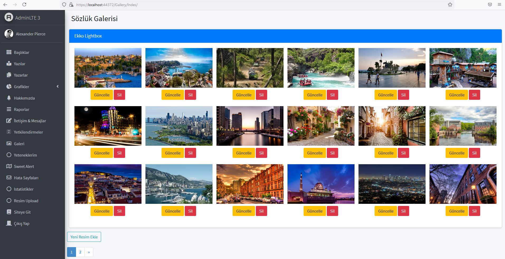
Task: Click the İletişim & Mesajlar edit icon
Action: coord(9,121)
